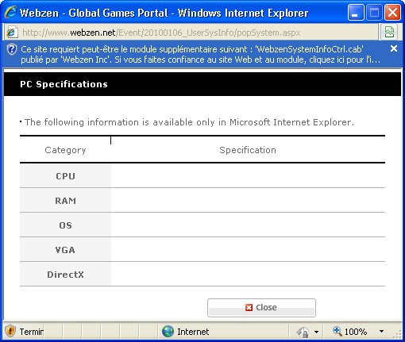Screen dimensions: 405x342
Task: Click the compatibility view icon beside address
Action: click(389, 33)
